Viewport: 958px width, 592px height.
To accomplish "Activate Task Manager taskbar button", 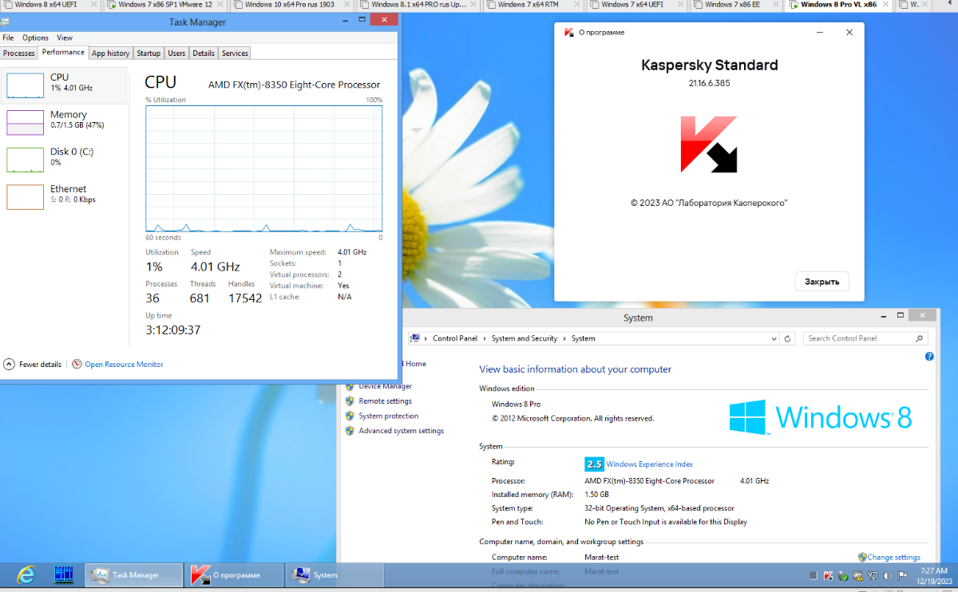I will tap(133, 574).
